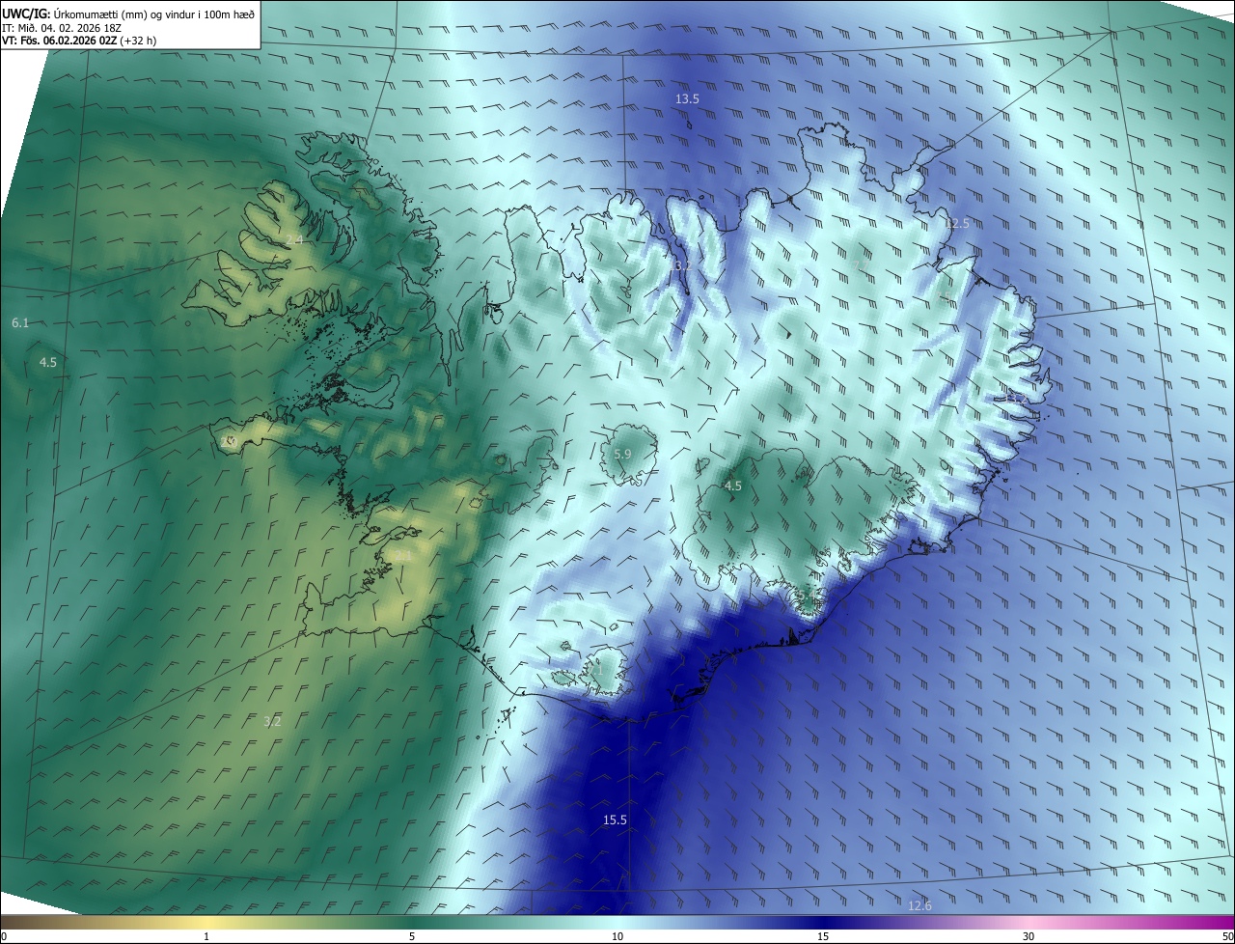
Task: Click the initial time line 'IT: Mið. 04. 02. 2026 18Z'
Action: [60, 27]
